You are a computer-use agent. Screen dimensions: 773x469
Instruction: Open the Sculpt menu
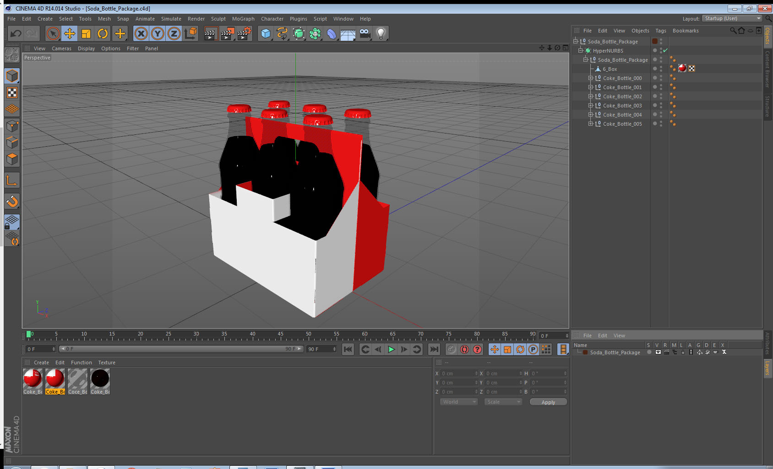pyautogui.click(x=218, y=19)
